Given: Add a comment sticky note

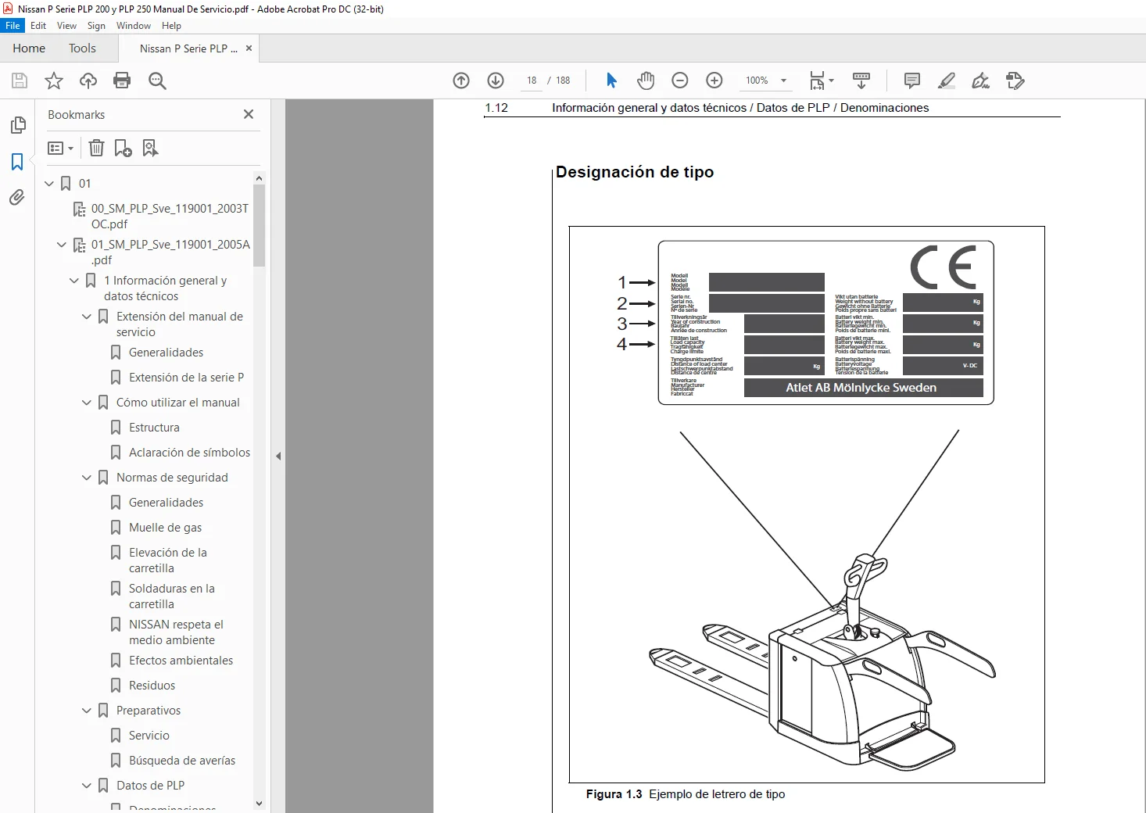Looking at the screenshot, I should (911, 81).
